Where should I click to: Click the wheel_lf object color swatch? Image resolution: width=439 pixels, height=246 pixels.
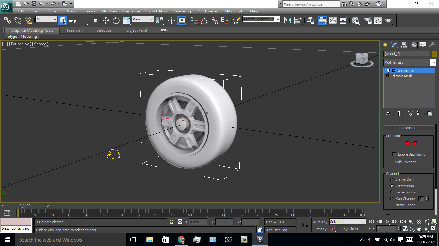pyautogui.click(x=434, y=53)
